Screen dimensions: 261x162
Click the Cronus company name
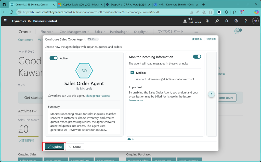(25, 32)
